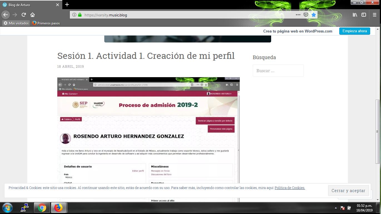Click the Buscar search field
Image resolution: width=381 pixels, height=214 pixels.
tap(278, 71)
